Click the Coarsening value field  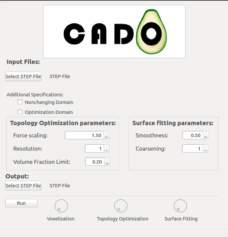click(192, 149)
